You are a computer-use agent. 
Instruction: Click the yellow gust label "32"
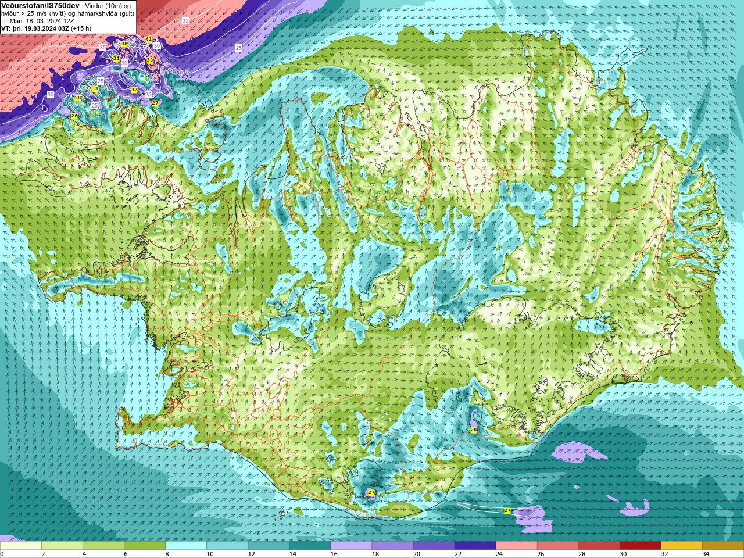point(134,90)
